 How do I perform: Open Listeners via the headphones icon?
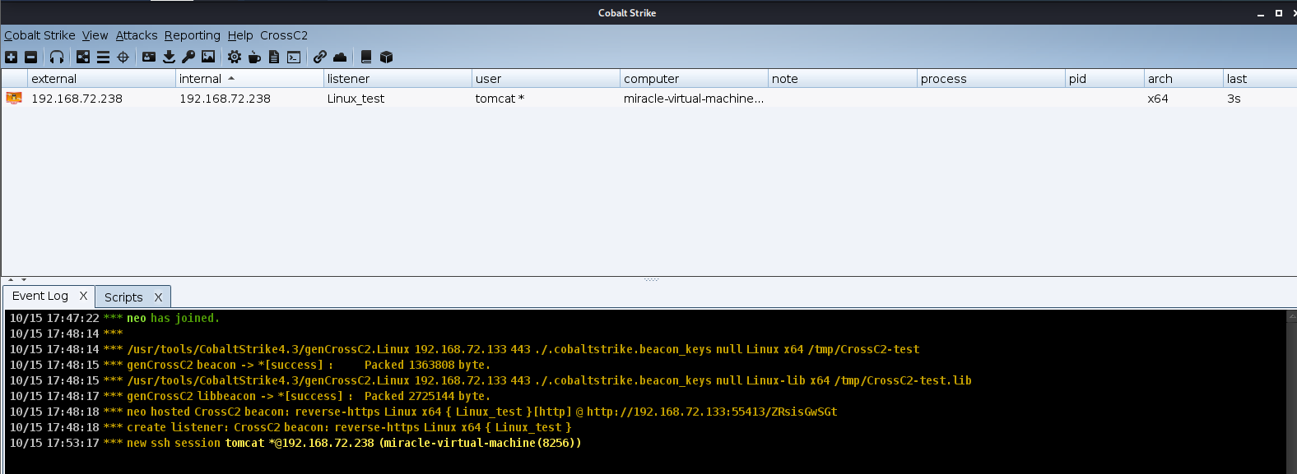tap(57, 57)
